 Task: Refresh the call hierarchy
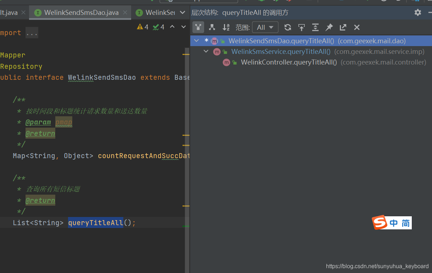click(x=288, y=27)
